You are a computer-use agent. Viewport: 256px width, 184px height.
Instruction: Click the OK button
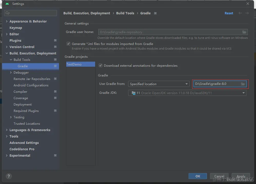[198, 176]
